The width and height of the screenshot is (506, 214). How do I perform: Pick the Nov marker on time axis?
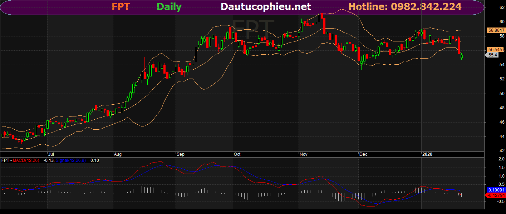coord(304,154)
